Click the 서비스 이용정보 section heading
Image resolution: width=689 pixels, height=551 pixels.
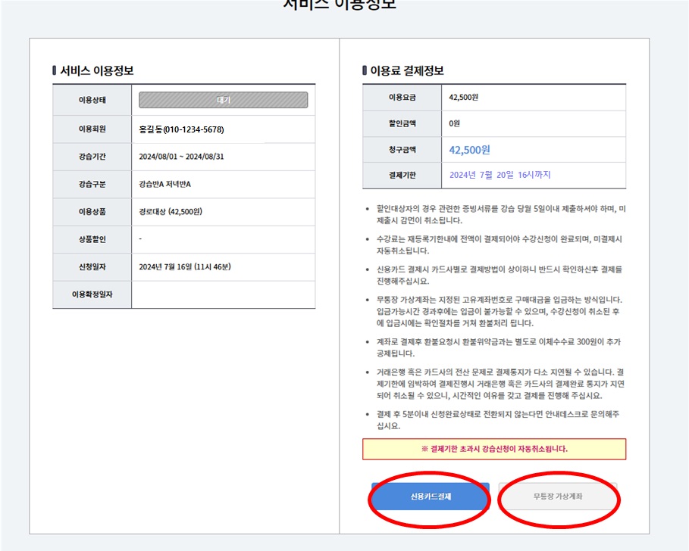coord(97,70)
